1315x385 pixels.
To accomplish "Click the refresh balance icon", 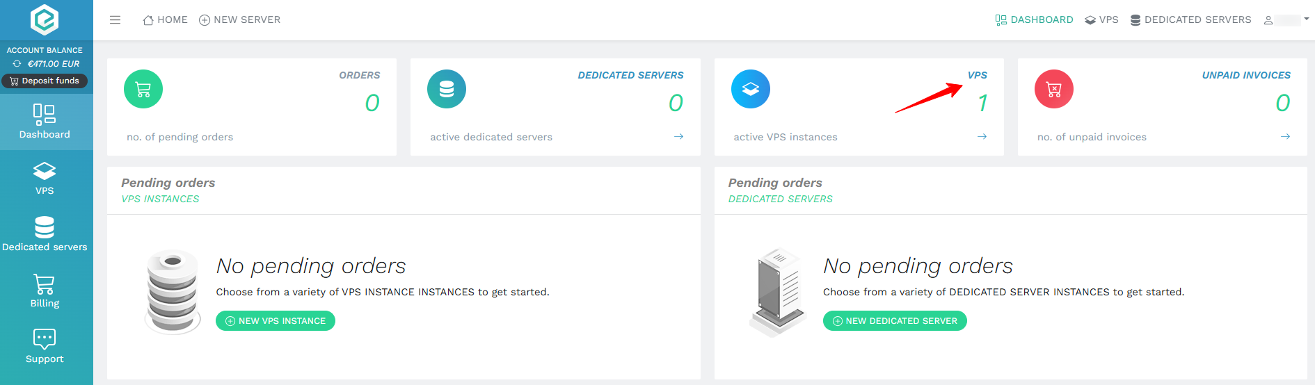I will point(17,63).
